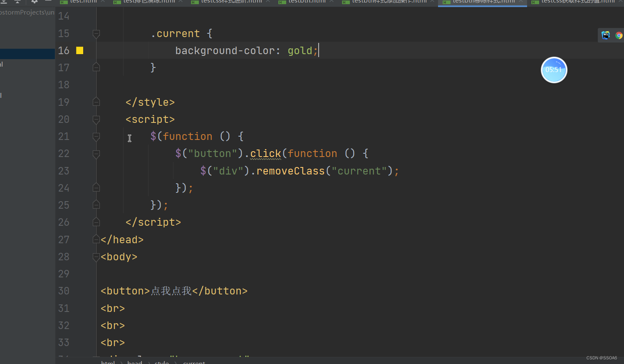Click the <br> tag on line 31

point(113,309)
